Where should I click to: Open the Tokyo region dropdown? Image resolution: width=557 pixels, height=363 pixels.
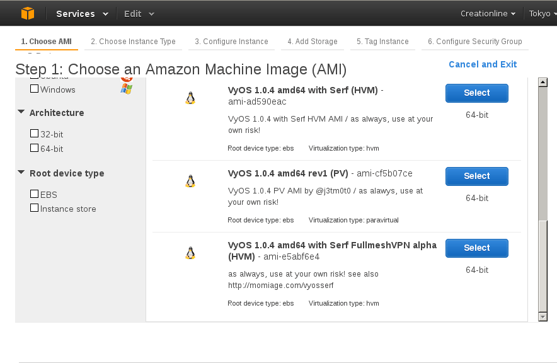click(543, 13)
